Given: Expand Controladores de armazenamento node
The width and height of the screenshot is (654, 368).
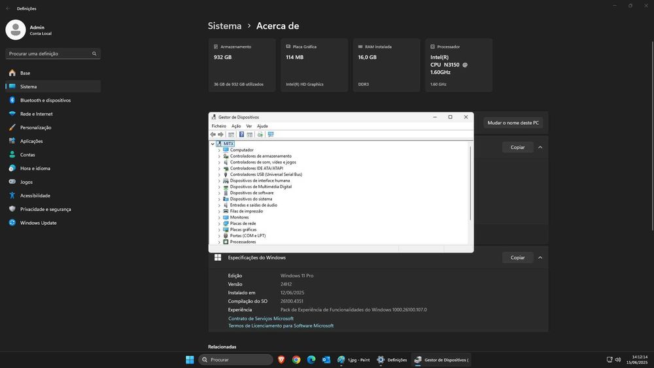Looking at the screenshot, I should tap(219, 156).
